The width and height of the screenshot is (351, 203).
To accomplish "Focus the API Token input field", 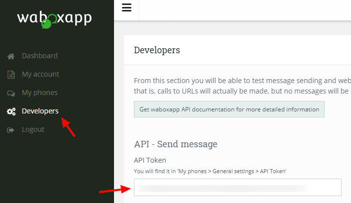I will [x=237, y=188].
